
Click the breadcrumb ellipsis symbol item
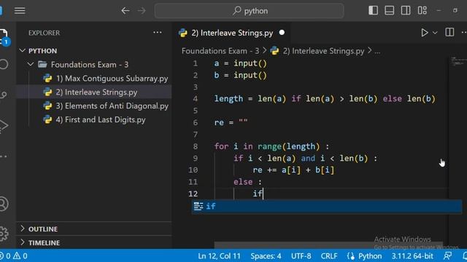377,51
